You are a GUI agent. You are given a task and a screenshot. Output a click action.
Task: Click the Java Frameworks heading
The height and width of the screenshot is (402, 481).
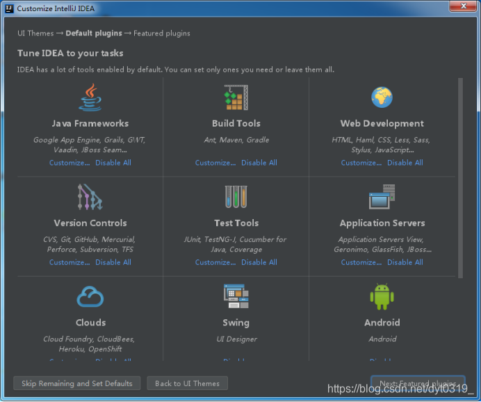tap(90, 123)
